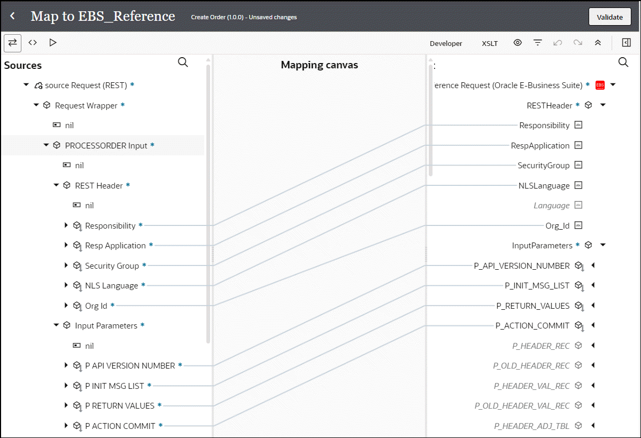641x438 pixels.
Task: Collapse the target RESTHeader node
Action: (603, 105)
